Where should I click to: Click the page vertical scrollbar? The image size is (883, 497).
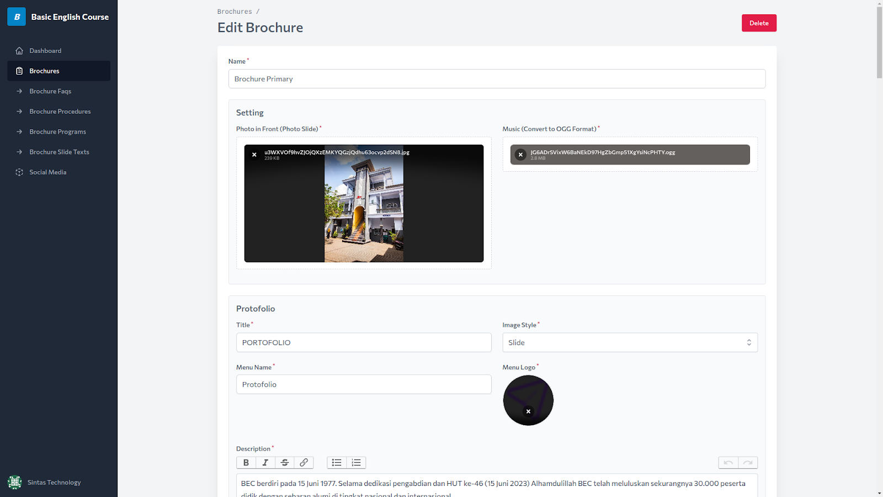click(879, 43)
